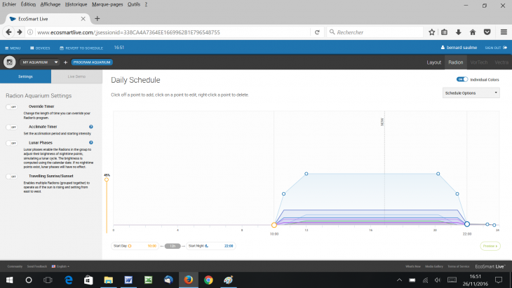The height and width of the screenshot is (288, 512).
Task: Switch to the Live Demo tab
Action: click(x=76, y=76)
